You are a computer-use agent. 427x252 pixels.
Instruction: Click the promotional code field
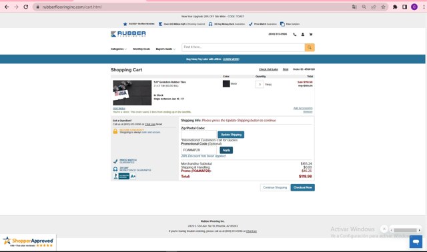click(199, 150)
